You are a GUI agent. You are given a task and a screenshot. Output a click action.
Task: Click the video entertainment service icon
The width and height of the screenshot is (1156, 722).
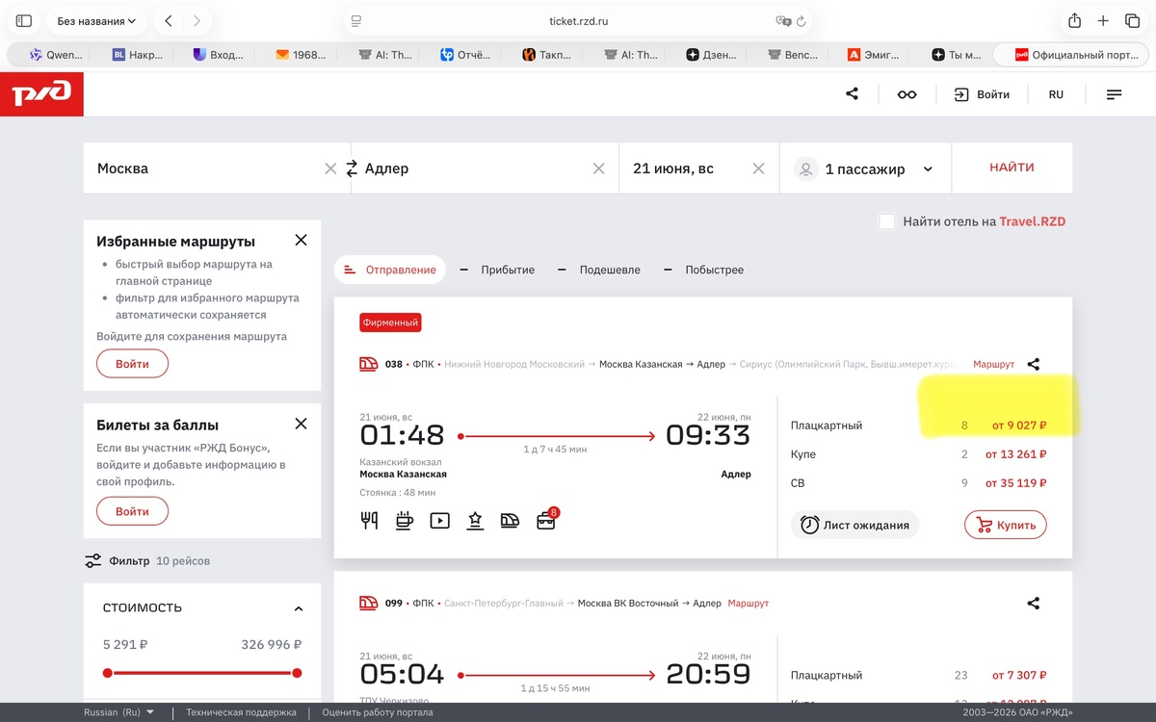pyautogui.click(x=439, y=521)
